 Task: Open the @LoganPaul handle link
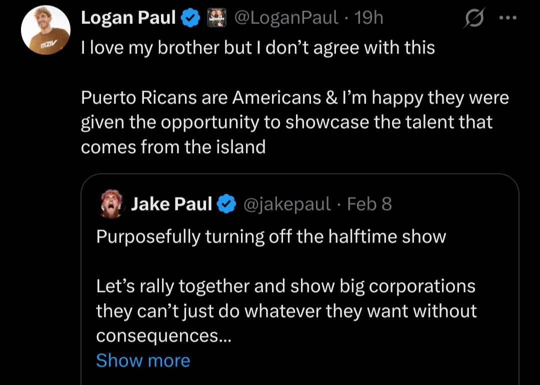click(286, 18)
